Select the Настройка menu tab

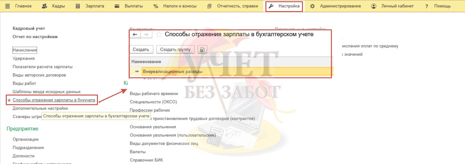point(284,6)
